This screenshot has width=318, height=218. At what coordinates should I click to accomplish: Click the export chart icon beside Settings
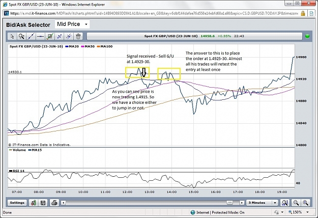tap(34, 203)
